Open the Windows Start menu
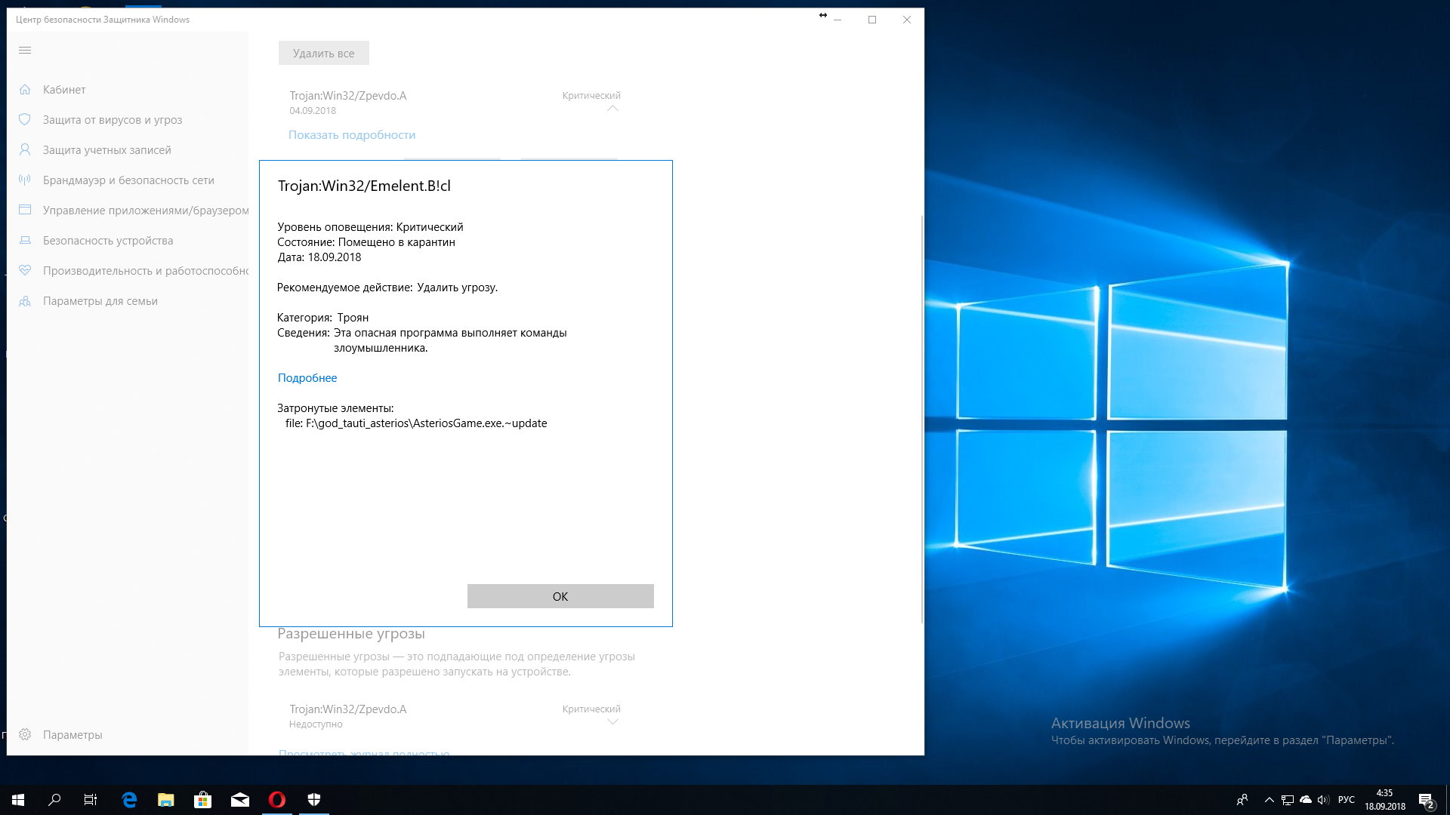Screen dimensions: 1450x815 (18, 800)
